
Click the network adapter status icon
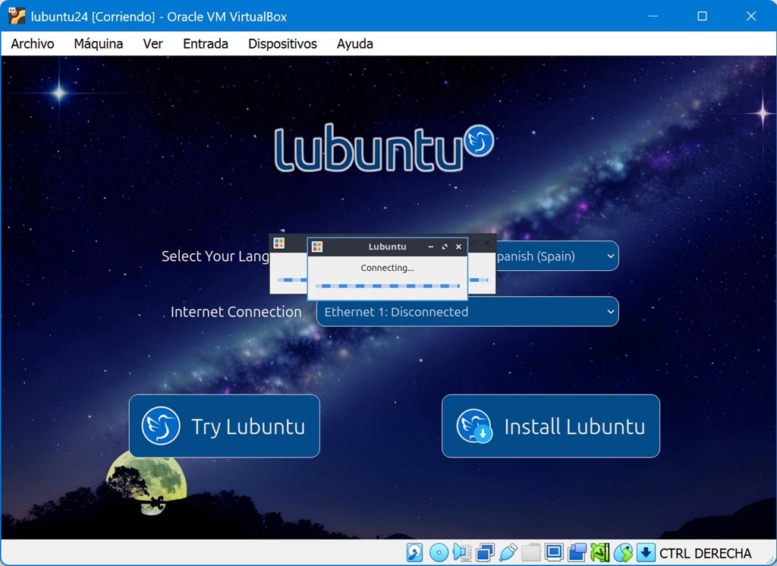[485, 552]
